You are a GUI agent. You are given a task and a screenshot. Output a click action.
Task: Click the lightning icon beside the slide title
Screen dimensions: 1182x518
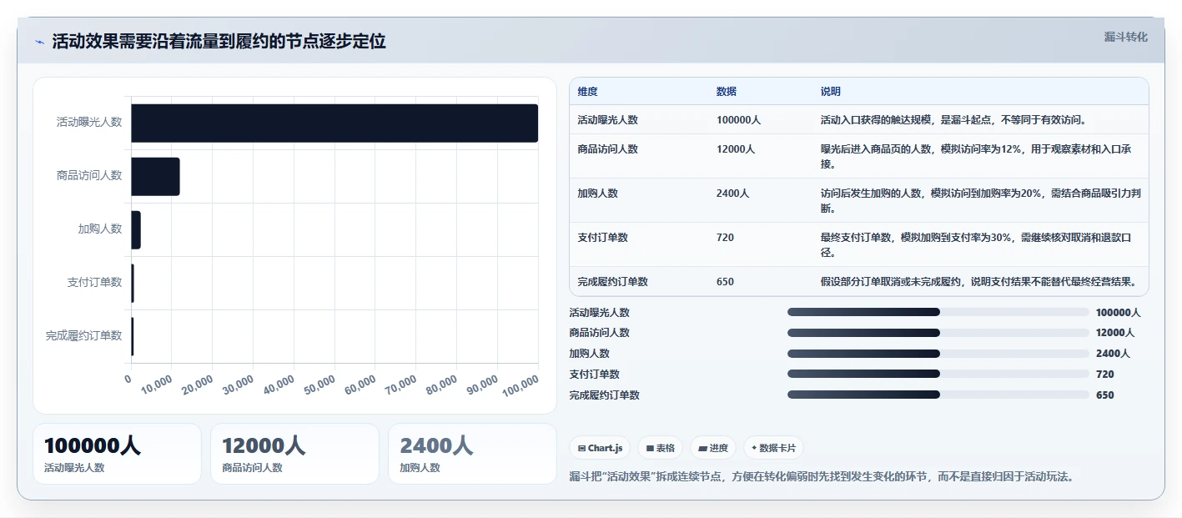[40, 42]
